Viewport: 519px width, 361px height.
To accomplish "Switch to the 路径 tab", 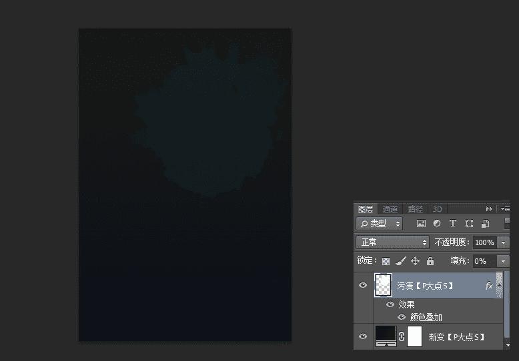I will [415, 209].
